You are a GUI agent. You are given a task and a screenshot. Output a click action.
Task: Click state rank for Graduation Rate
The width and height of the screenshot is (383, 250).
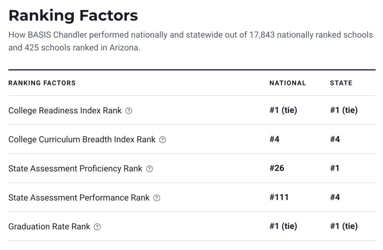[344, 226]
